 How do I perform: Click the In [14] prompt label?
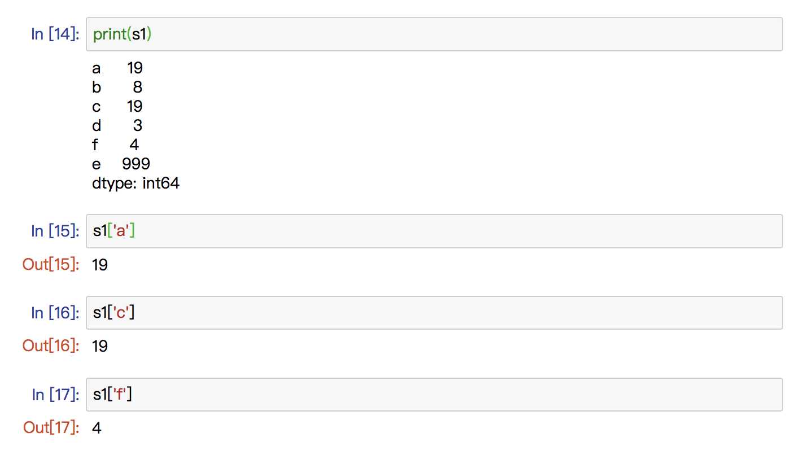point(55,34)
